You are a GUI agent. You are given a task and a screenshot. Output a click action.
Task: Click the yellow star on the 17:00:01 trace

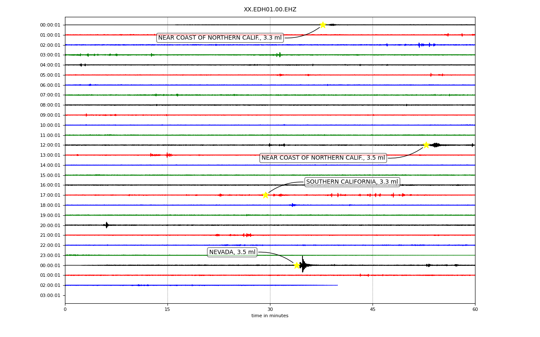pyautogui.click(x=265, y=195)
